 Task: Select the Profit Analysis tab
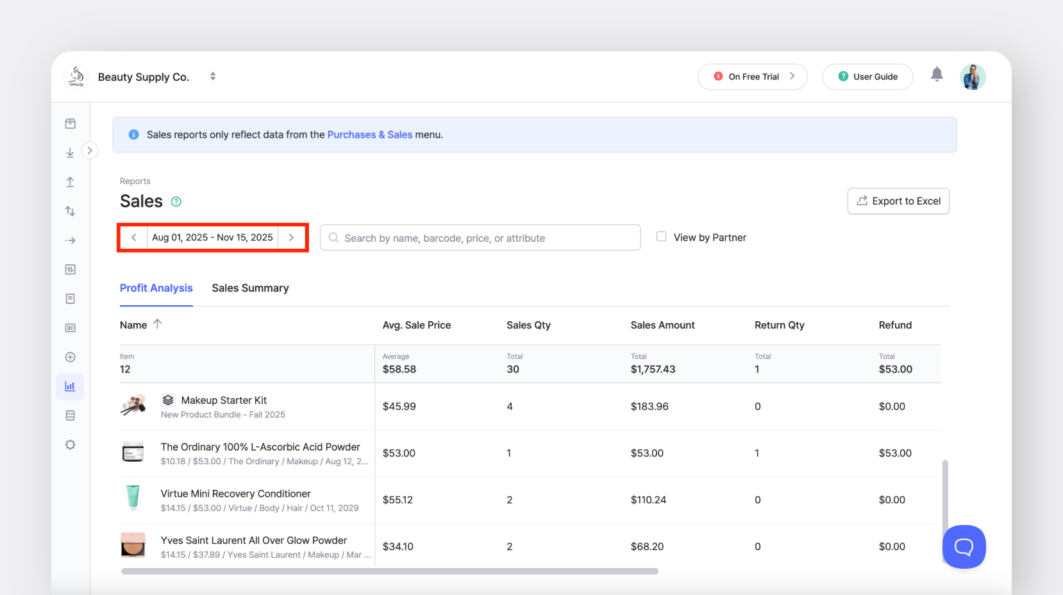pos(156,288)
